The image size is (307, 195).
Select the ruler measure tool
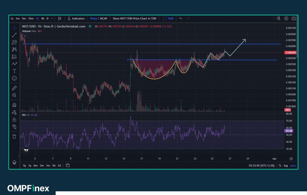(x=14, y=88)
